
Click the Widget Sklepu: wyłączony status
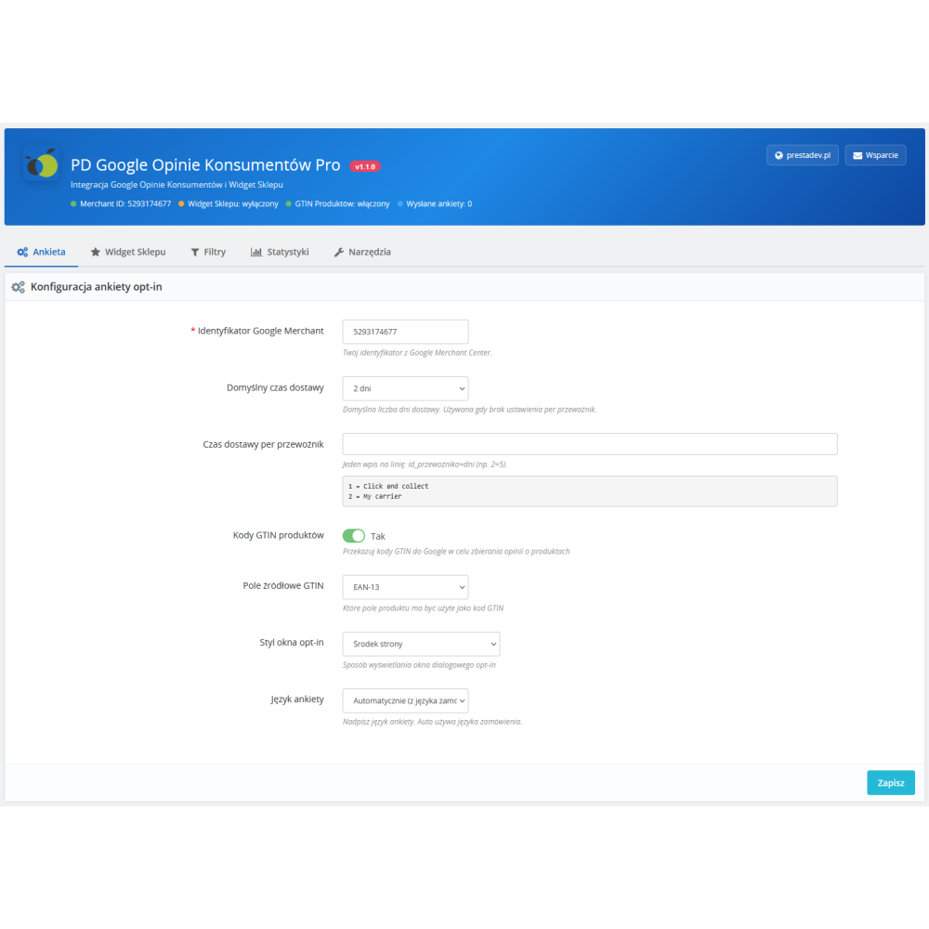coord(229,203)
